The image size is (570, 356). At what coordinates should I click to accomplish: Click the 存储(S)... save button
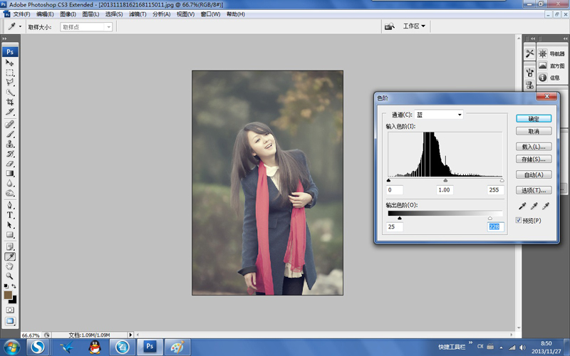(534, 159)
